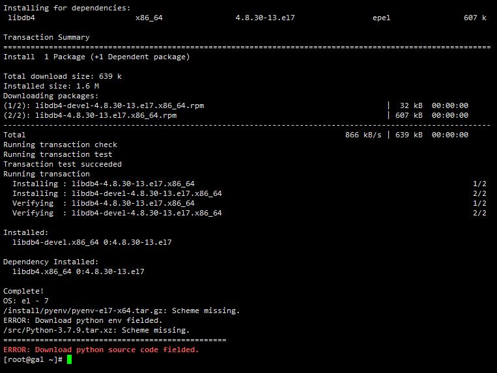Click the pyenv-el7-x64.tar.gz Scheme missing line
The height and width of the screenshot is (373, 497).
tap(121, 311)
